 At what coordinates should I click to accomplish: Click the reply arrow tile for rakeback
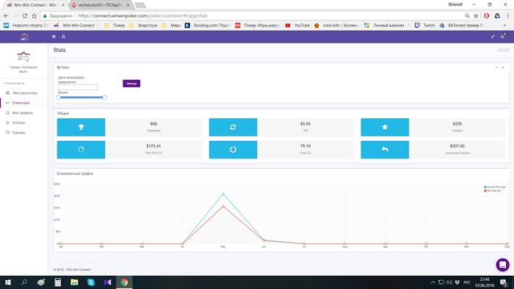385,150
